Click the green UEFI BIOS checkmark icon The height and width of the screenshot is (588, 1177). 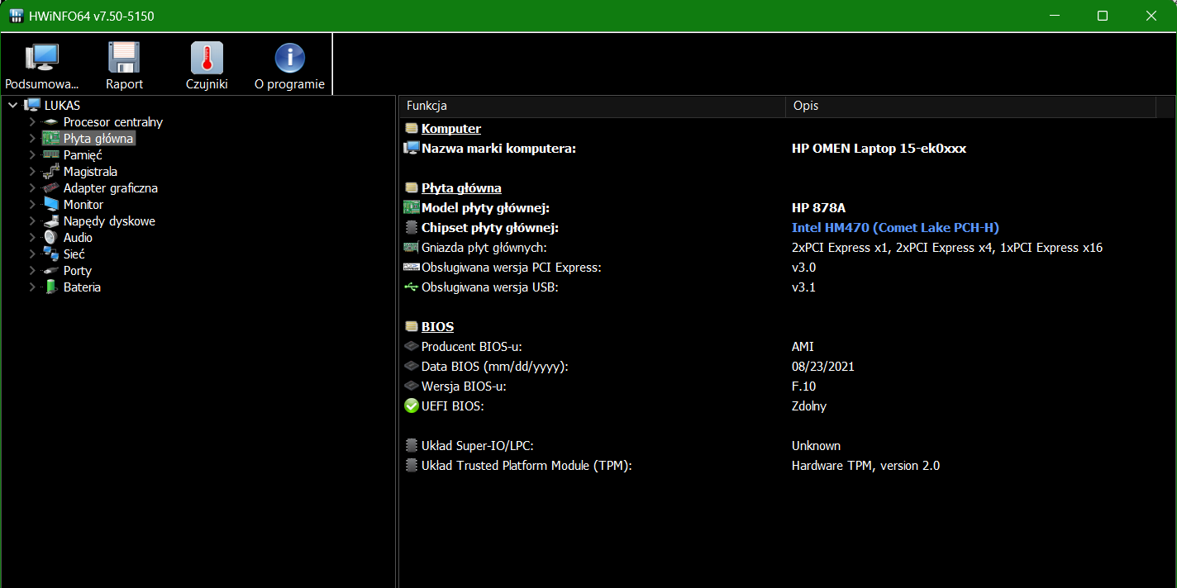tap(411, 405)
